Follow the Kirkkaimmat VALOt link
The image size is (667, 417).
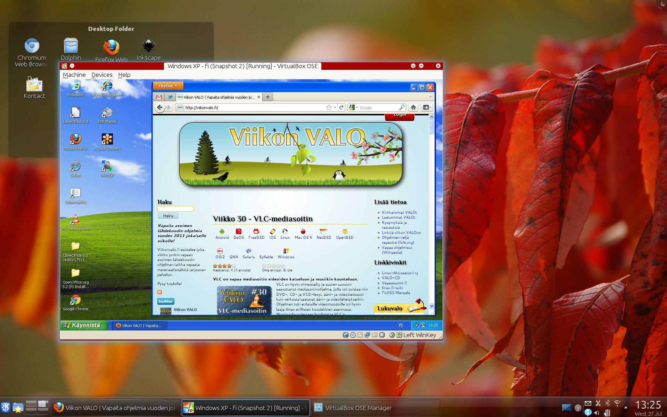coord(399,212)
